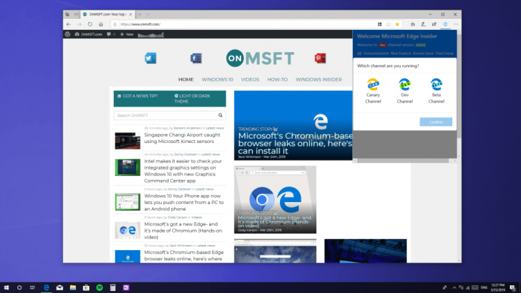Open the Singapore Changi Airport article link
Image resolution: width=521 pixels, height=293 pixels.
coord(182,138)
